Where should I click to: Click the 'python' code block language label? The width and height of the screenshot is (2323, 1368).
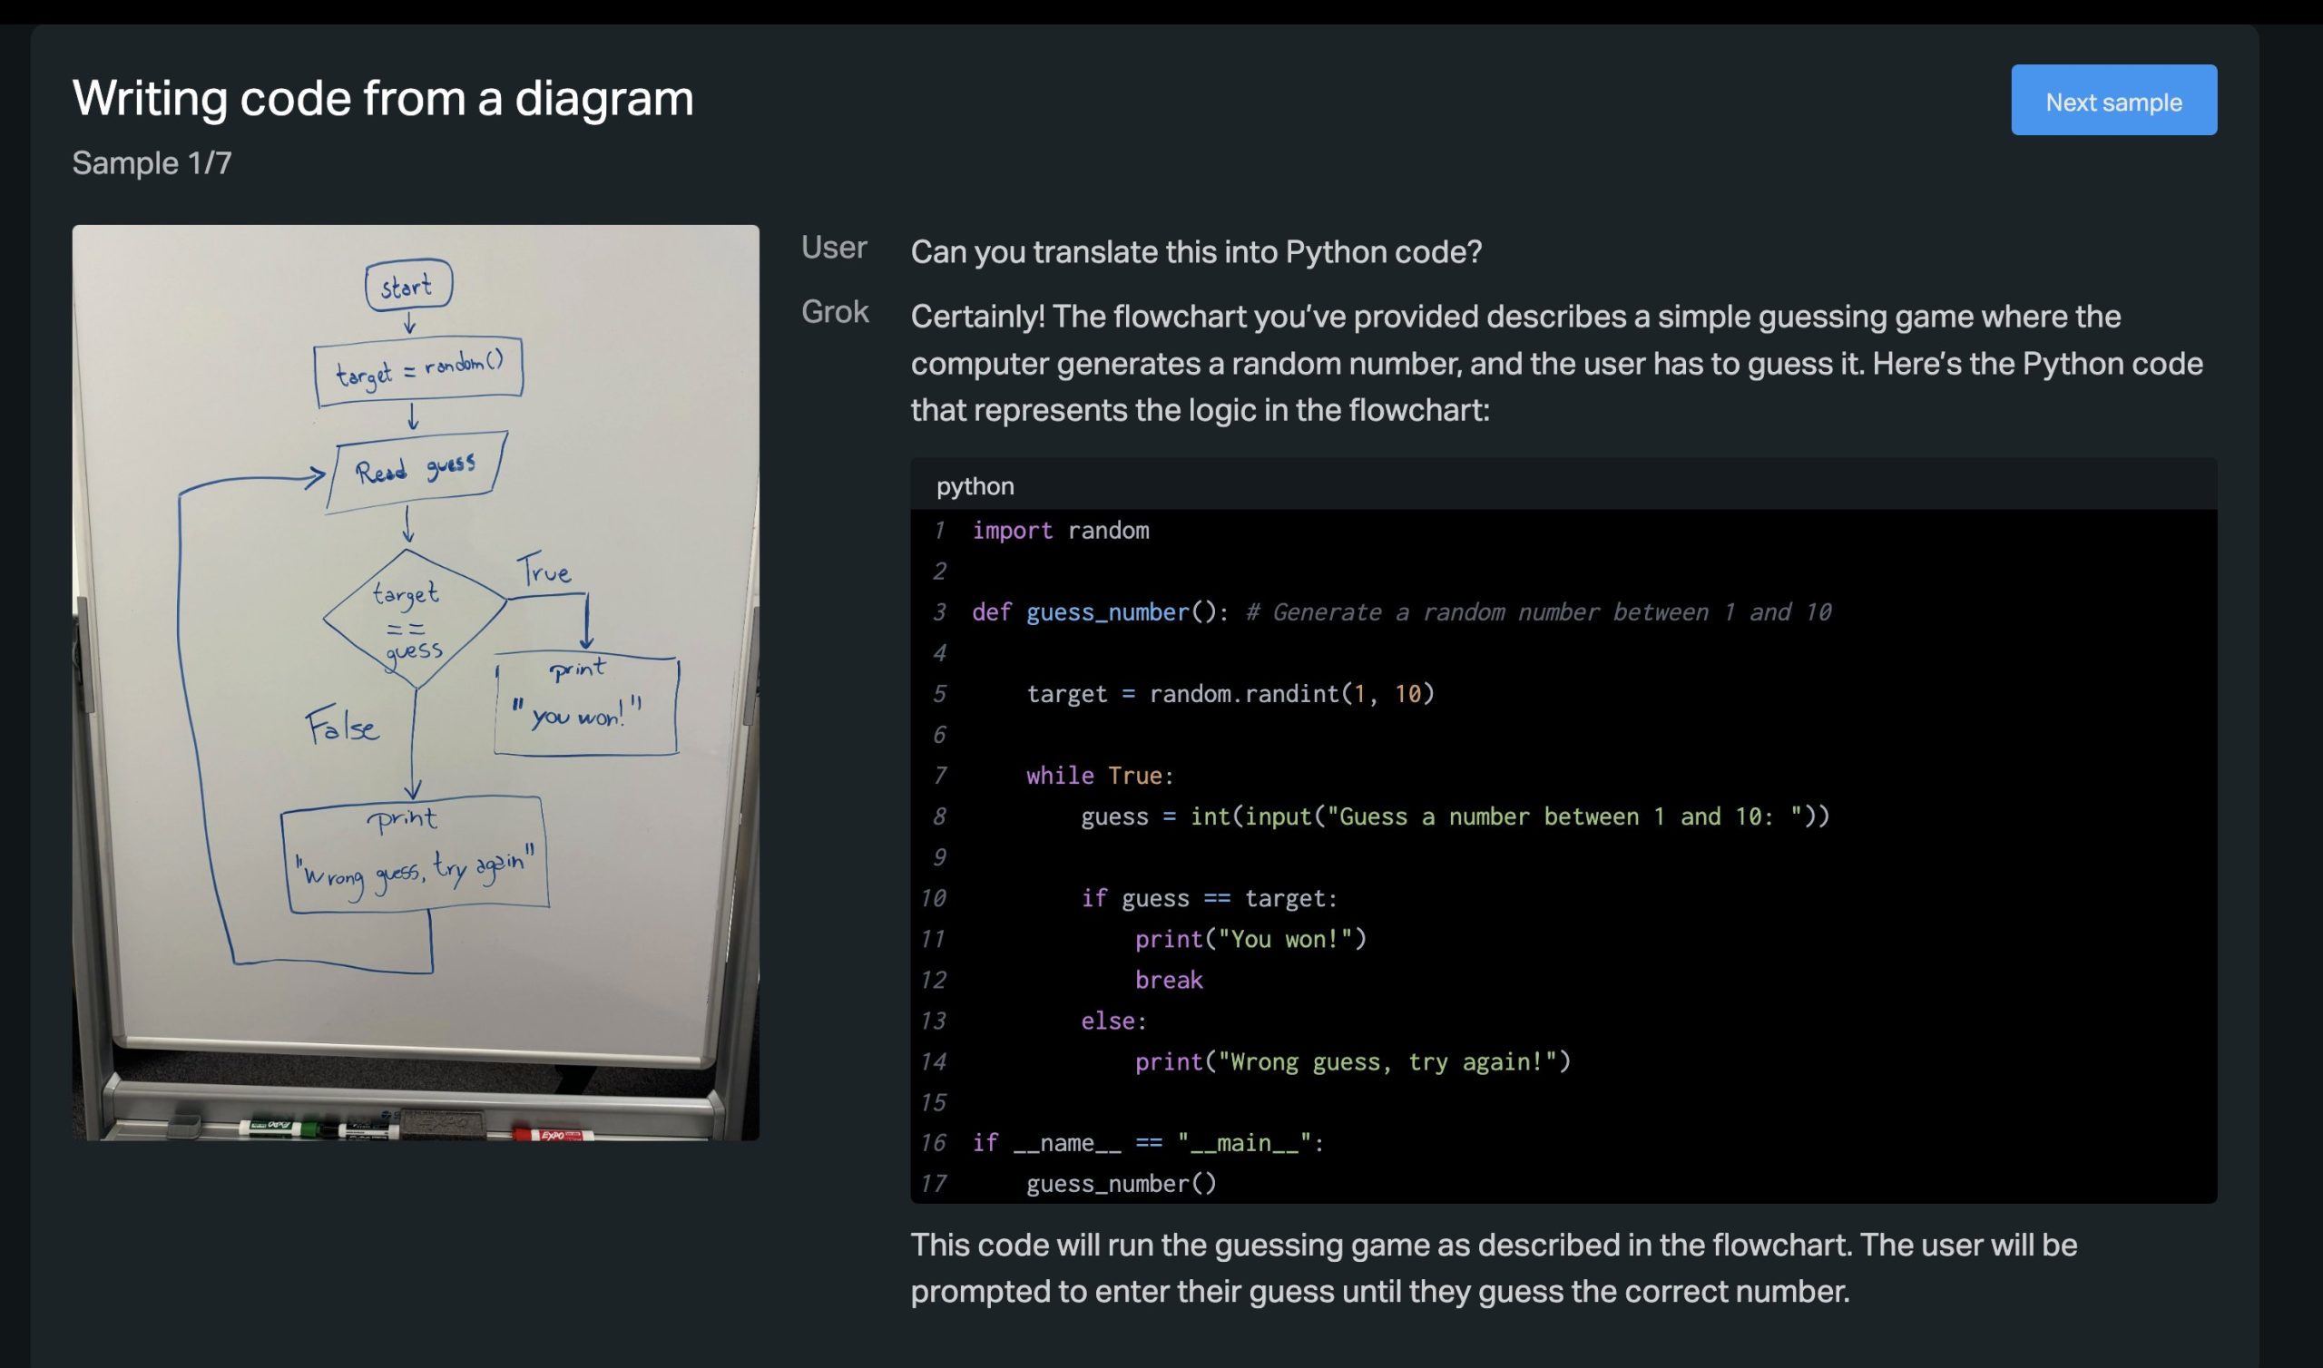coord(975,486)
